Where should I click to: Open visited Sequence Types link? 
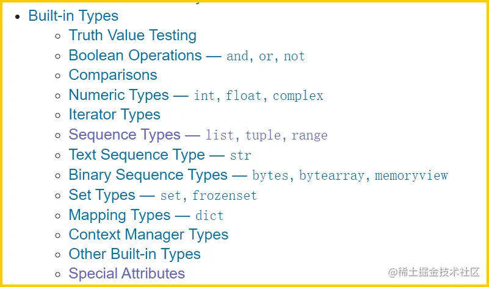125,135
